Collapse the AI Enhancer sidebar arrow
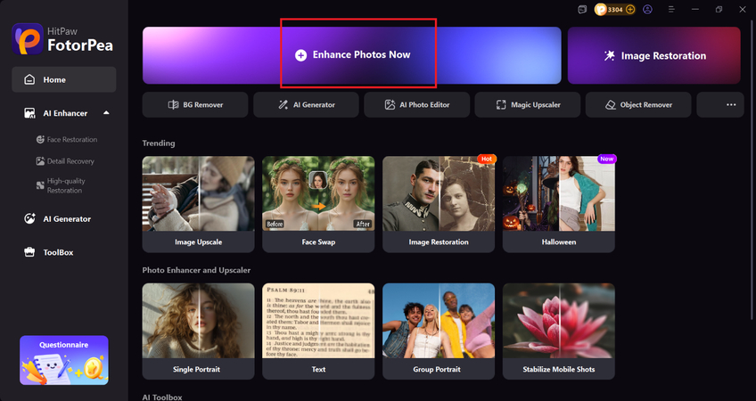This screenshot has width=756, height=401. coord(106,113)
